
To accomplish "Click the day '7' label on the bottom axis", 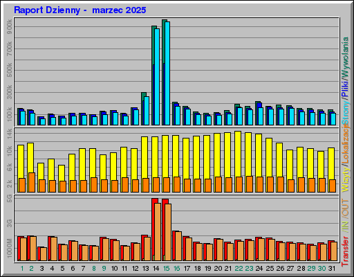I will (83, 269).
